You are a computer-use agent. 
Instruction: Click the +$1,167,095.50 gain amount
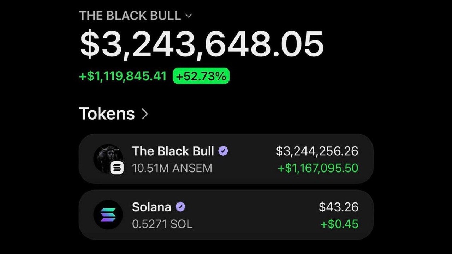point(318,168)
